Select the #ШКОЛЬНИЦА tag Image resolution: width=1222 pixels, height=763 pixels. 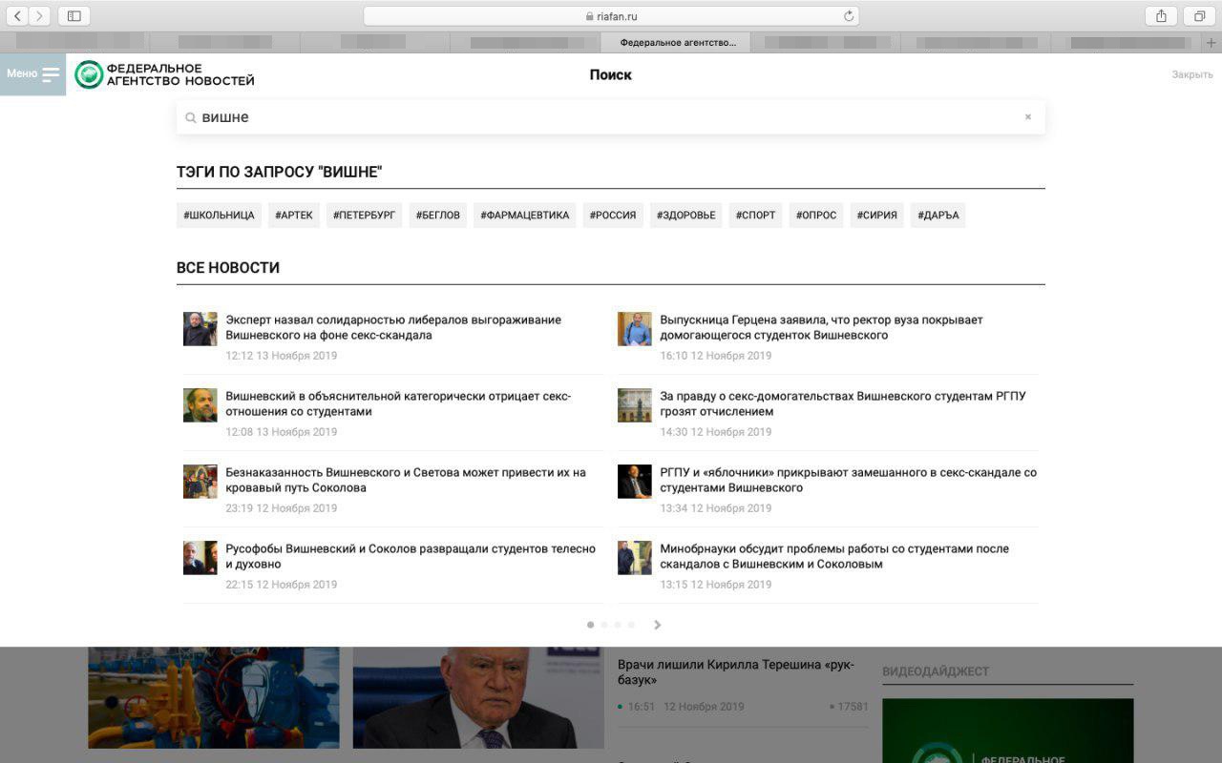[220, 216]
